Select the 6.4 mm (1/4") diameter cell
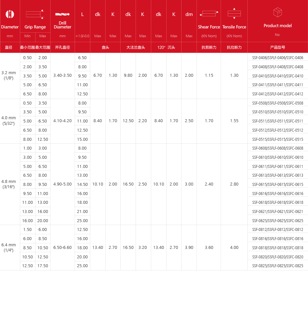This screenshot has height=309, width=308. (8, 248)
